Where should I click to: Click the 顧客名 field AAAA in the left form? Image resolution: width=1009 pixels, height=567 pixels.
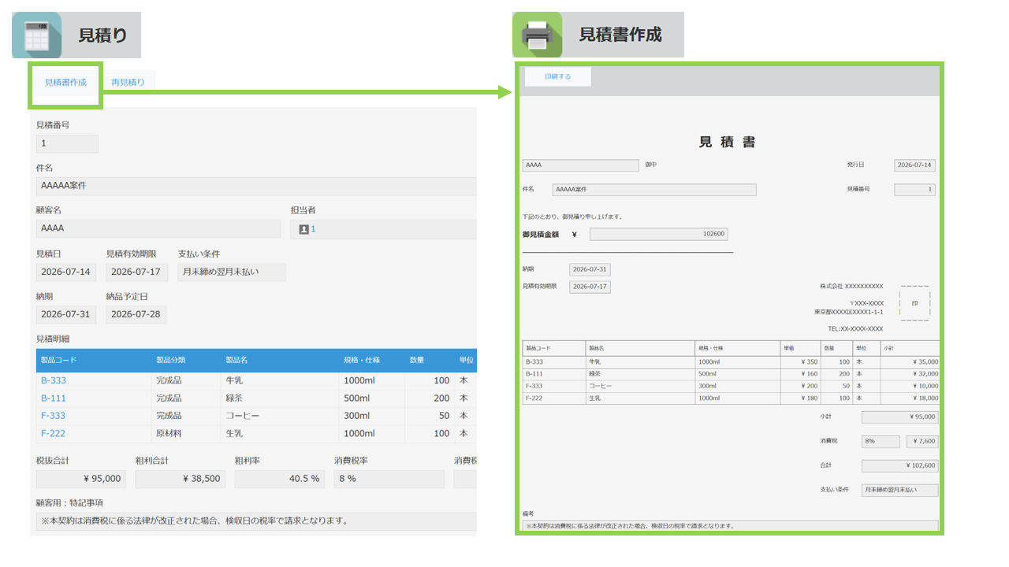coord(158,228)
